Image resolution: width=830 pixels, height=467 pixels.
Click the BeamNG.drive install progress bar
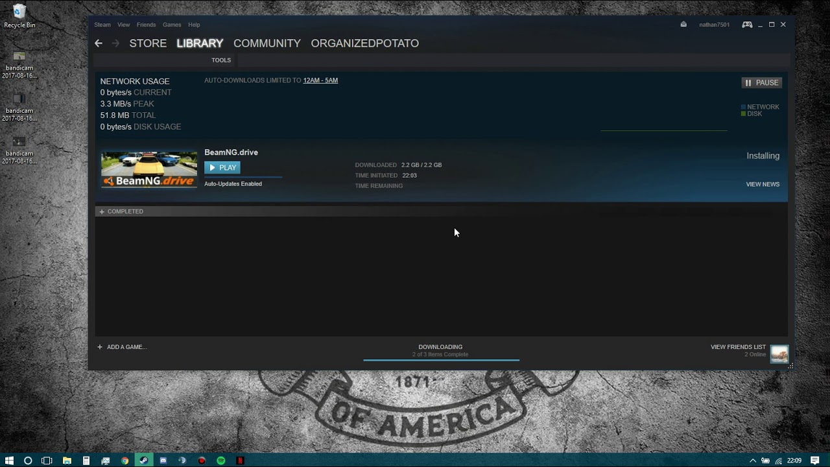pos(243,176)
